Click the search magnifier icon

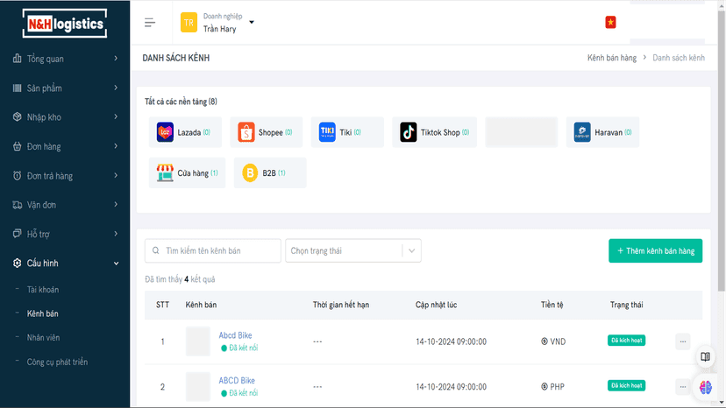pos(156,250)
